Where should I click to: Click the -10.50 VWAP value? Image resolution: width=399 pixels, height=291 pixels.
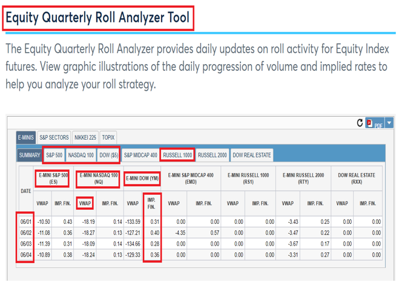tap(44, 222)
